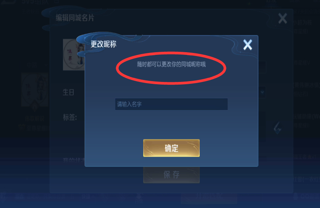Confirm with the golden 确定 button
This screenshot has width=320, height=208.
[171, 148]
